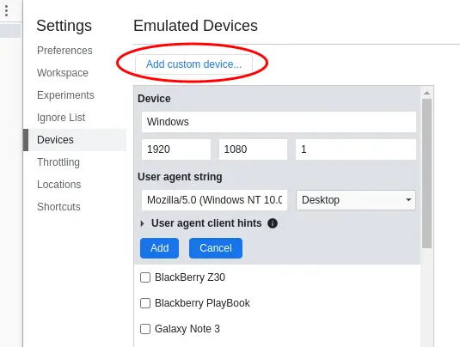Select the Devices tab in sidebar
This screenshot has width=460, height=347.
click(55, 140)
